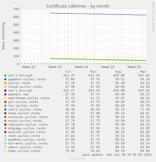
Task: Select the 'home.wicloz.rocks' legend label
Action: [x=24, y=113]
